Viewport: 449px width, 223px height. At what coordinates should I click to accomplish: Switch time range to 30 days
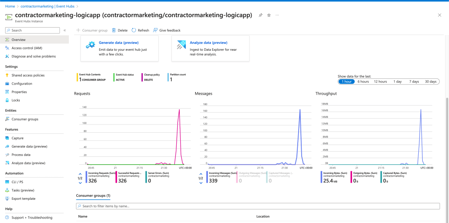(431, 81)
